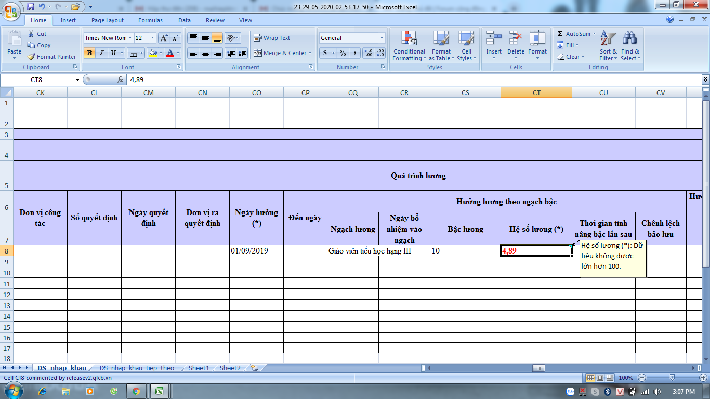This screenshot has width=710, height=399.
Task: Decrease indent
Action: point(231,53)
